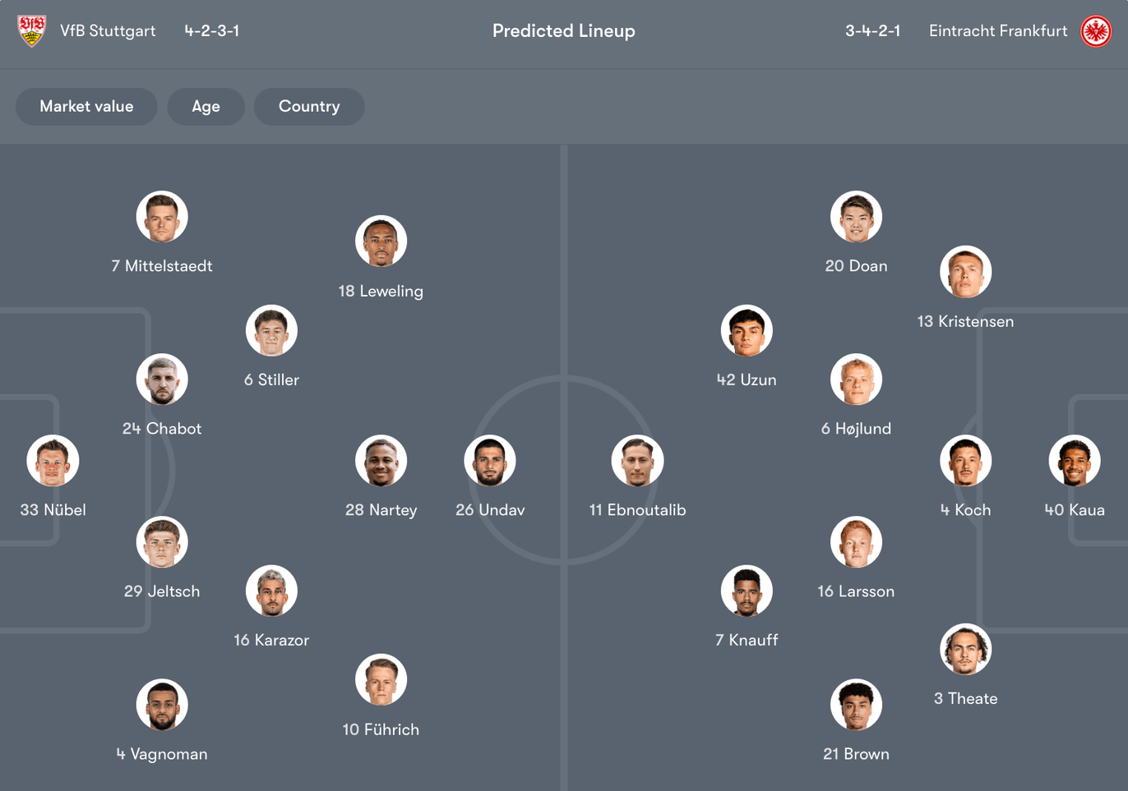Click 3 Theate's player photo

pyautogui.click(x=965, y=648)
